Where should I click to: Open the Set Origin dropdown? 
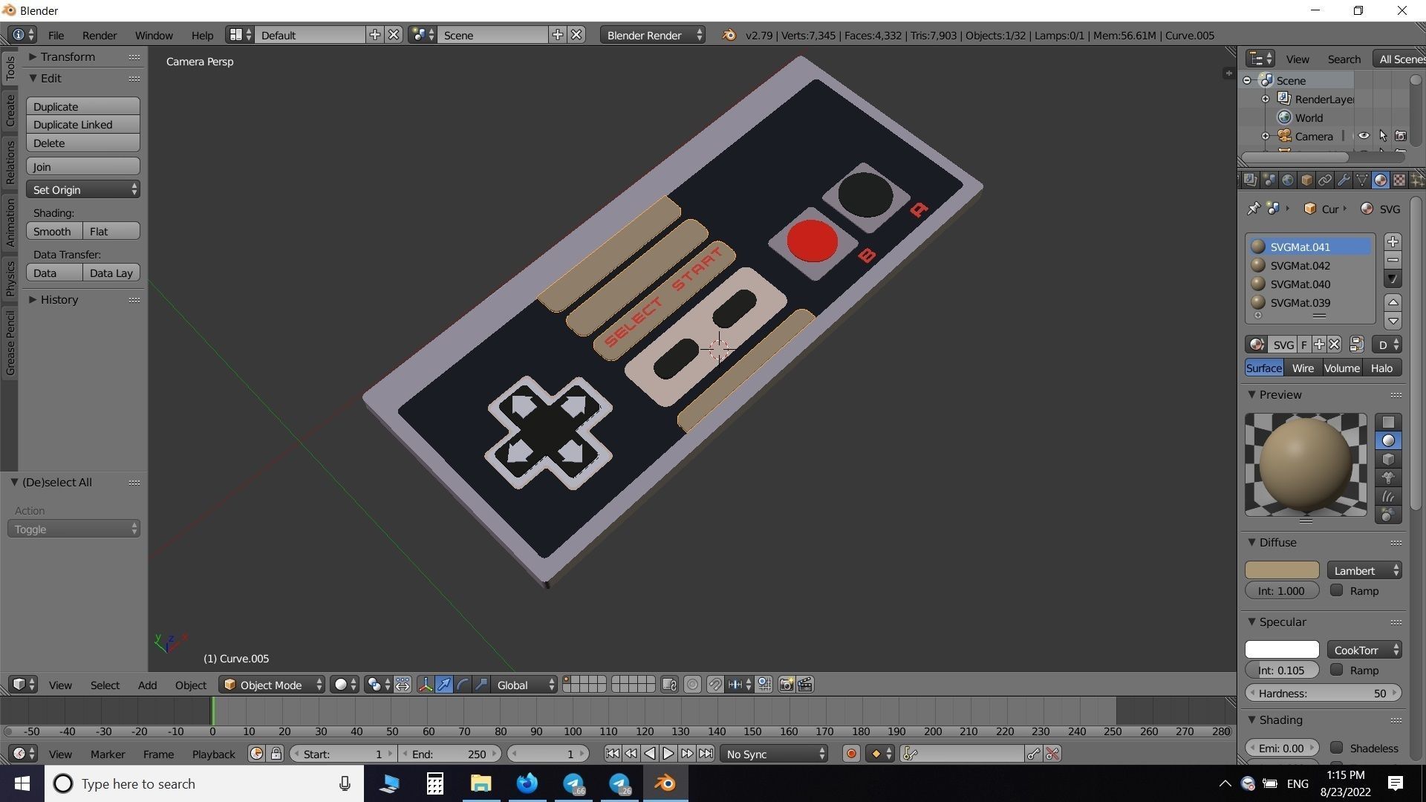(83, 189)
